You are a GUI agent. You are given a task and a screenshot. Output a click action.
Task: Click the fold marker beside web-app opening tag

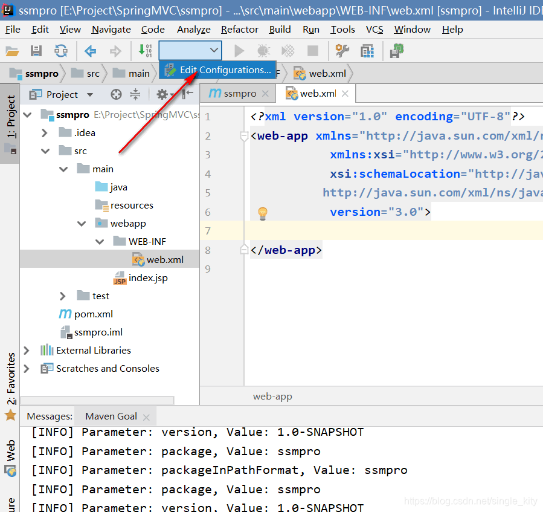click(x=244, y=136)
